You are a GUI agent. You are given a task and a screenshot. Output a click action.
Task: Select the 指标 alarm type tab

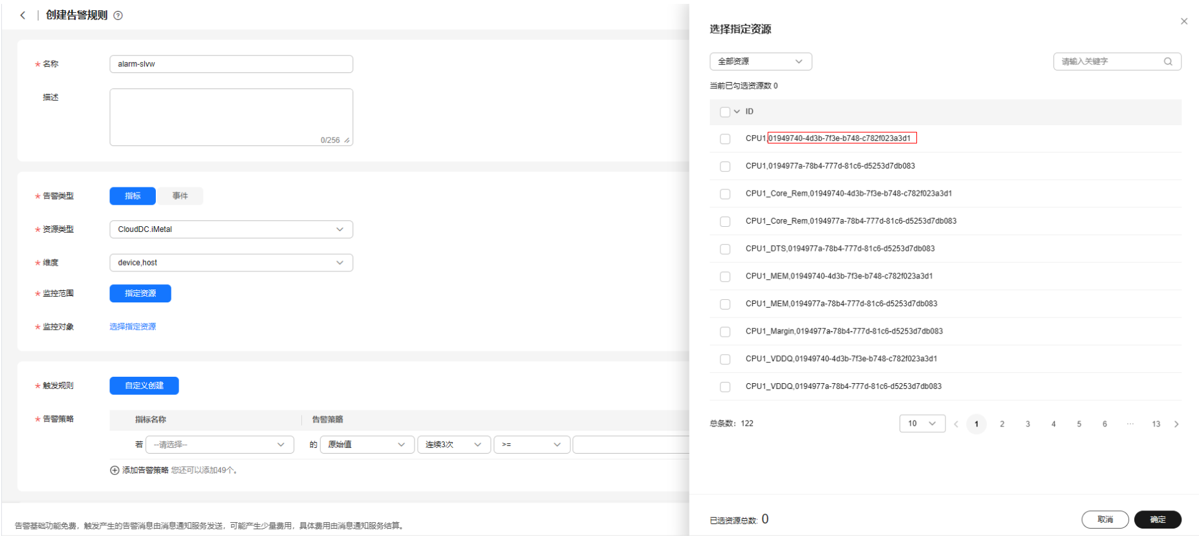tap(133, 196)
